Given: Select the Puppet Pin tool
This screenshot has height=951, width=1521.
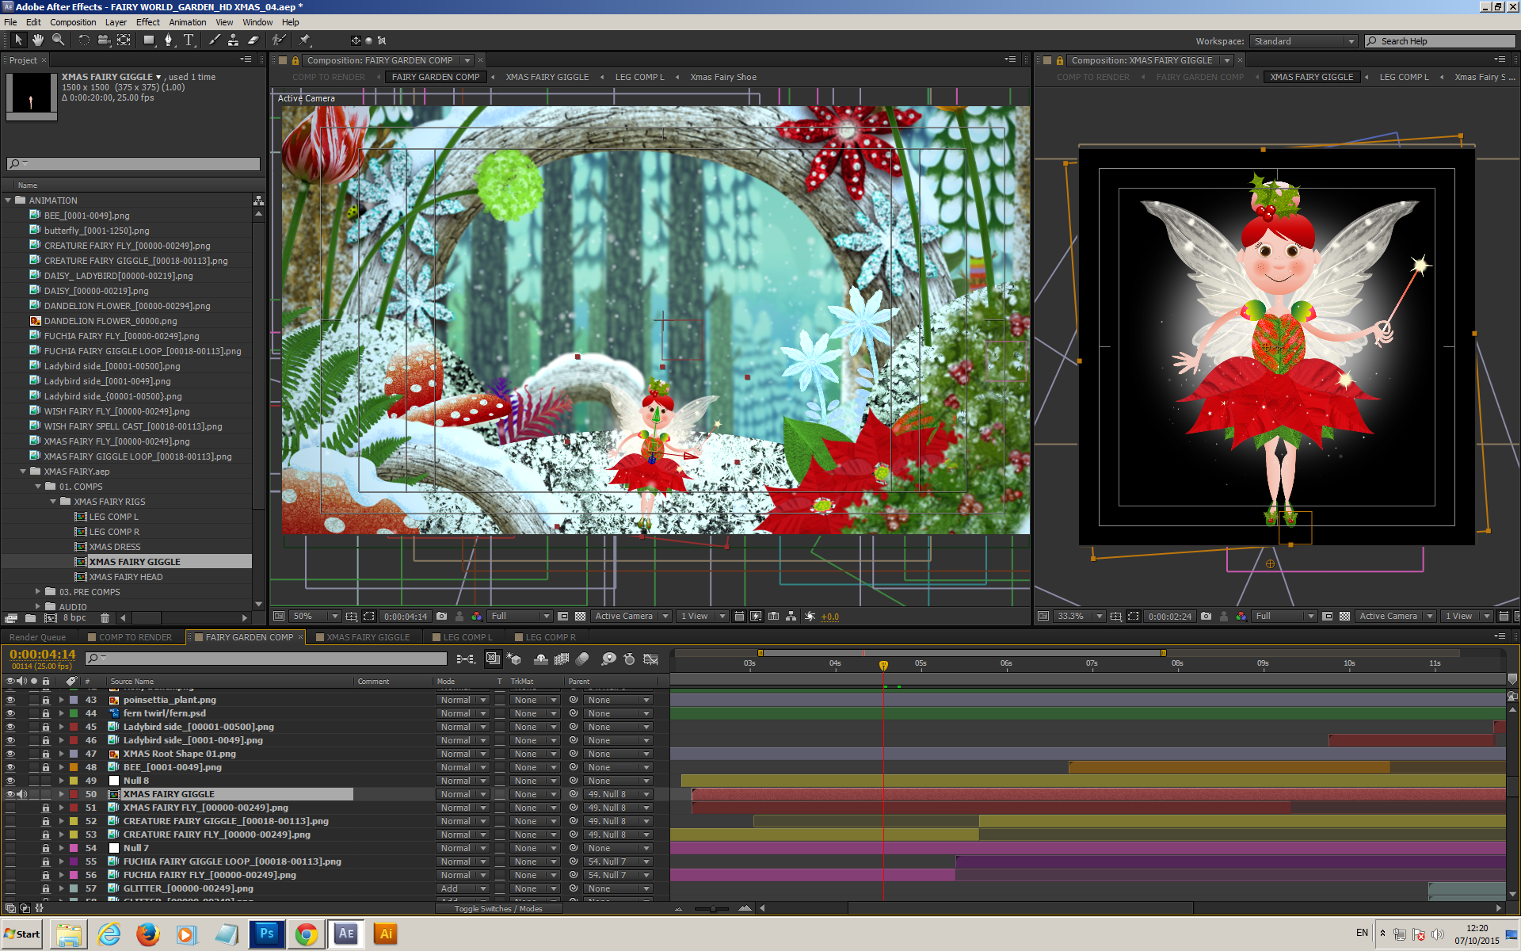Looking at the screenshot, I should pyautogui.click(x=304, y=40).
